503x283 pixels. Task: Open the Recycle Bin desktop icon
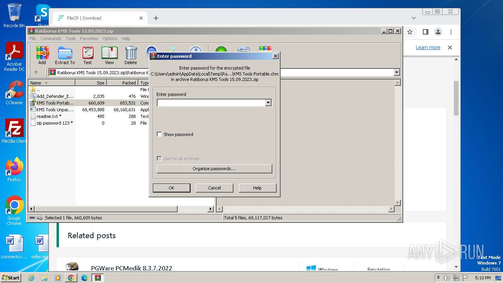(14, 16)
